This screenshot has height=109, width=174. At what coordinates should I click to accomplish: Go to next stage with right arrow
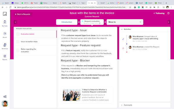coord(168,22)
